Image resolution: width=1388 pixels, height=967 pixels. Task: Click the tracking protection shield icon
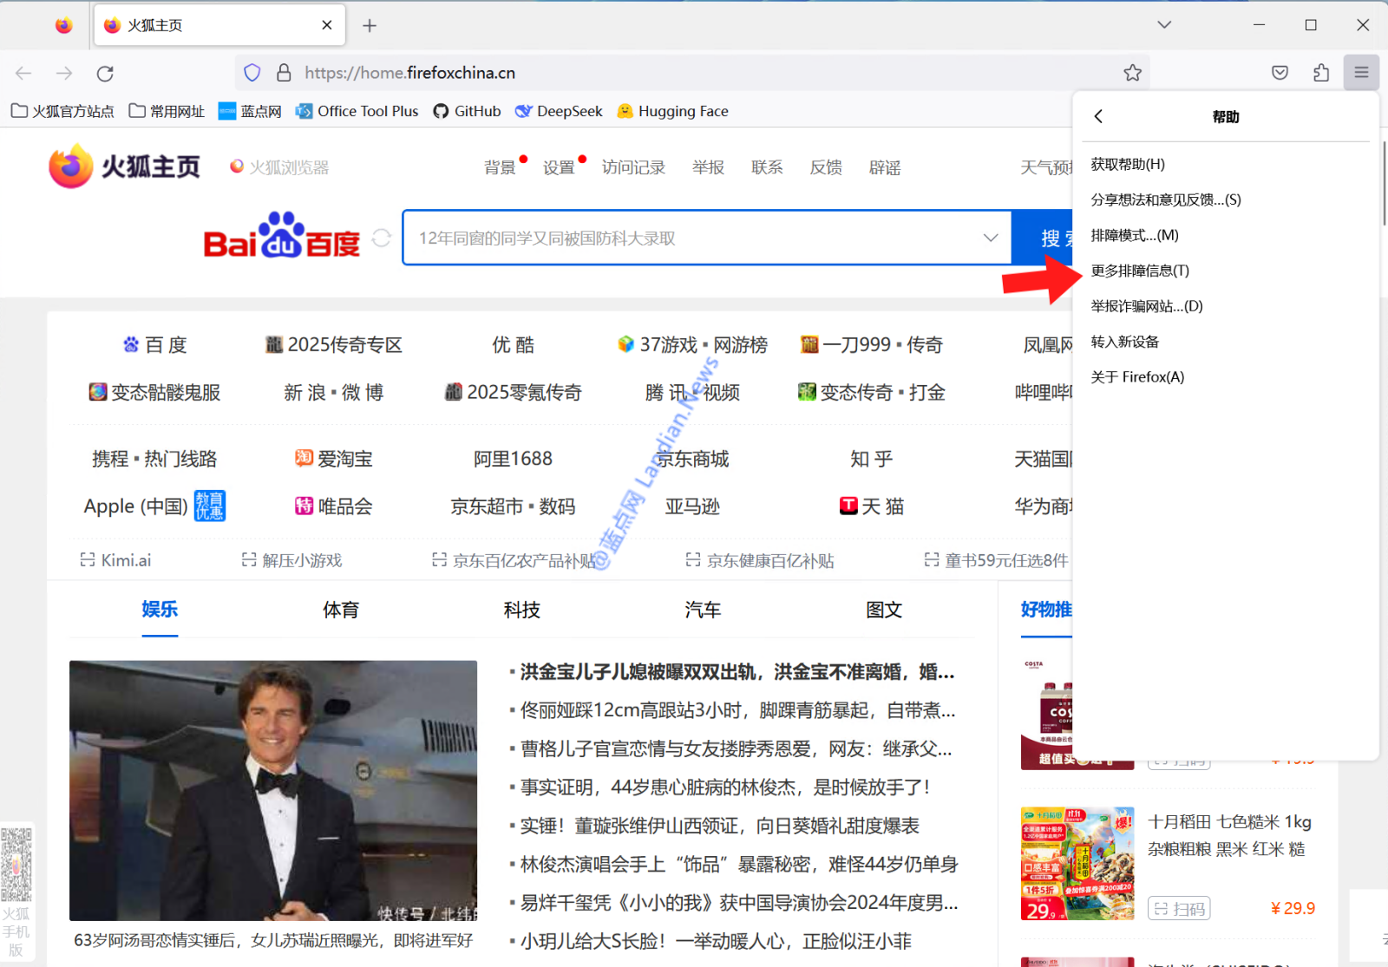252,73
